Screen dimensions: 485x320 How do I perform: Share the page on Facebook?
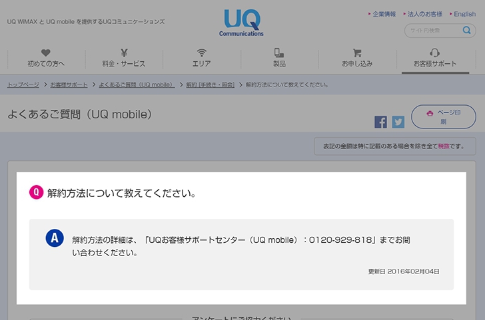pyautogui.click(x=380, y=122)
